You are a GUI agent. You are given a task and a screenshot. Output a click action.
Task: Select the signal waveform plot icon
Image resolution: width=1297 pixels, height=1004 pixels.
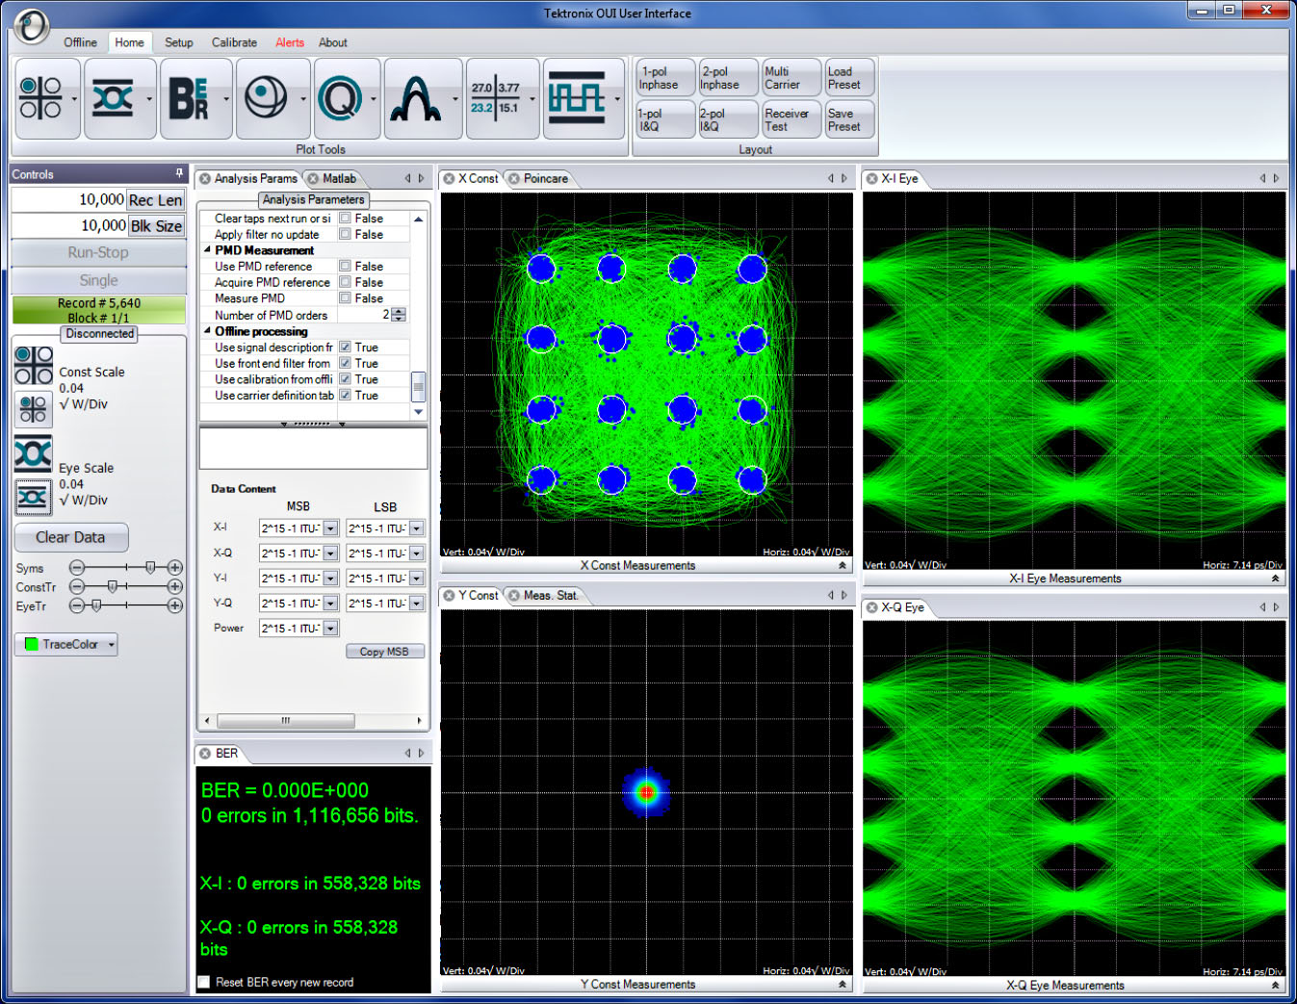[576, 98]
